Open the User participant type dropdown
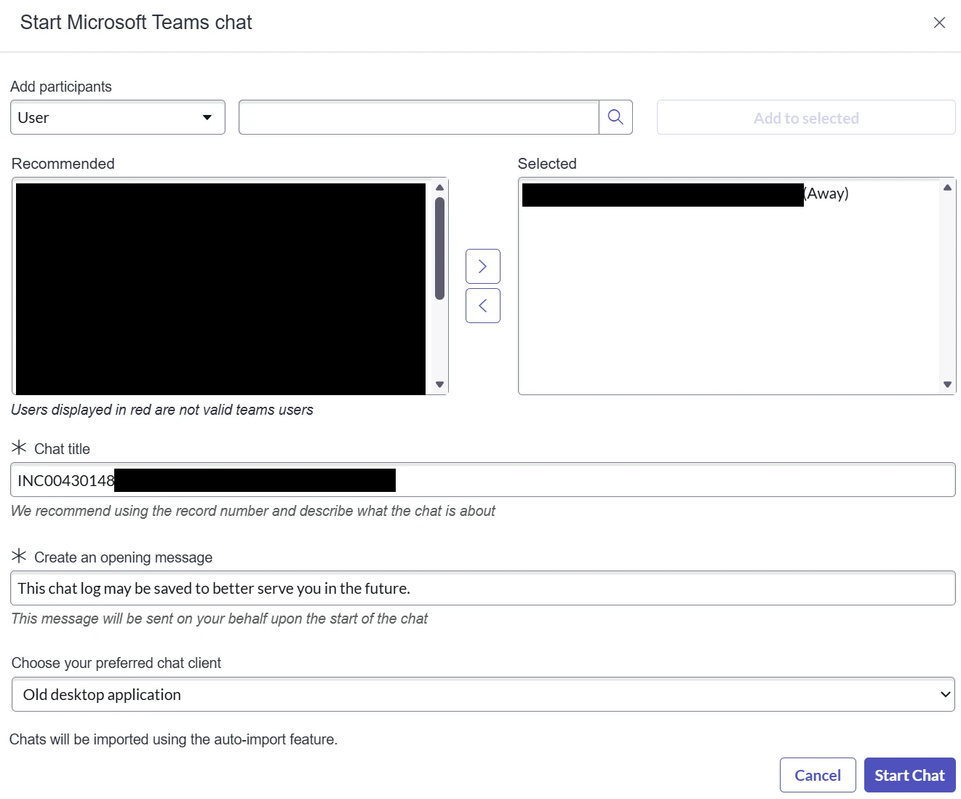This screenshot has width=961, height=799. [118, 117]
